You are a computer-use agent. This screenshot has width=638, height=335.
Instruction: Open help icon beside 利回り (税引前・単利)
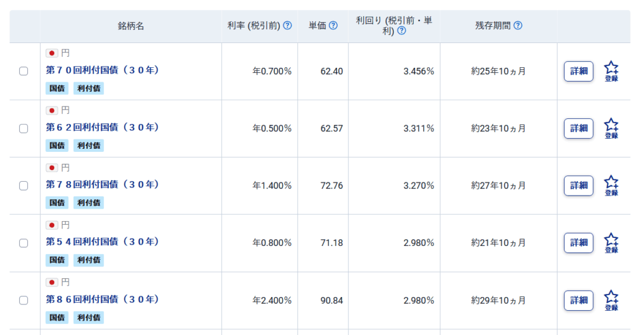click(x=401, y=31)
